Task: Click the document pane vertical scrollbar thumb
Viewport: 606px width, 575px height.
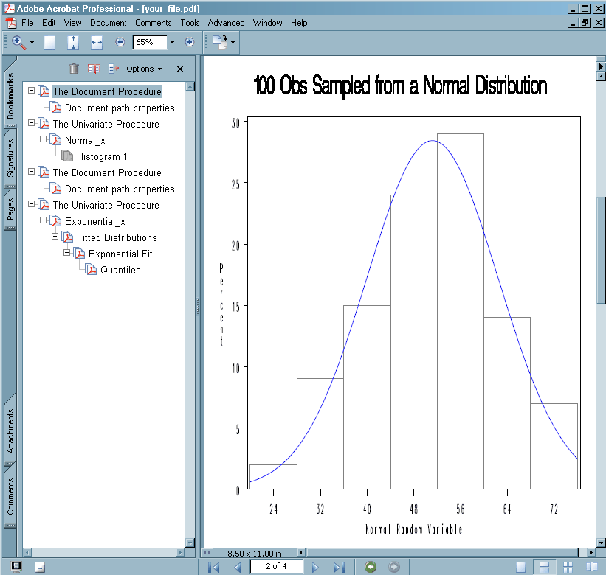Action: click(x=601, y=251)
